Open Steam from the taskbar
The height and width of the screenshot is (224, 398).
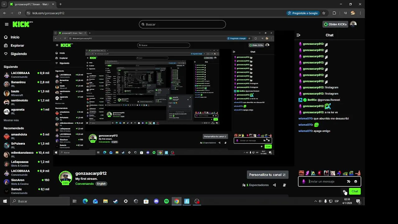tap(115, 201)
